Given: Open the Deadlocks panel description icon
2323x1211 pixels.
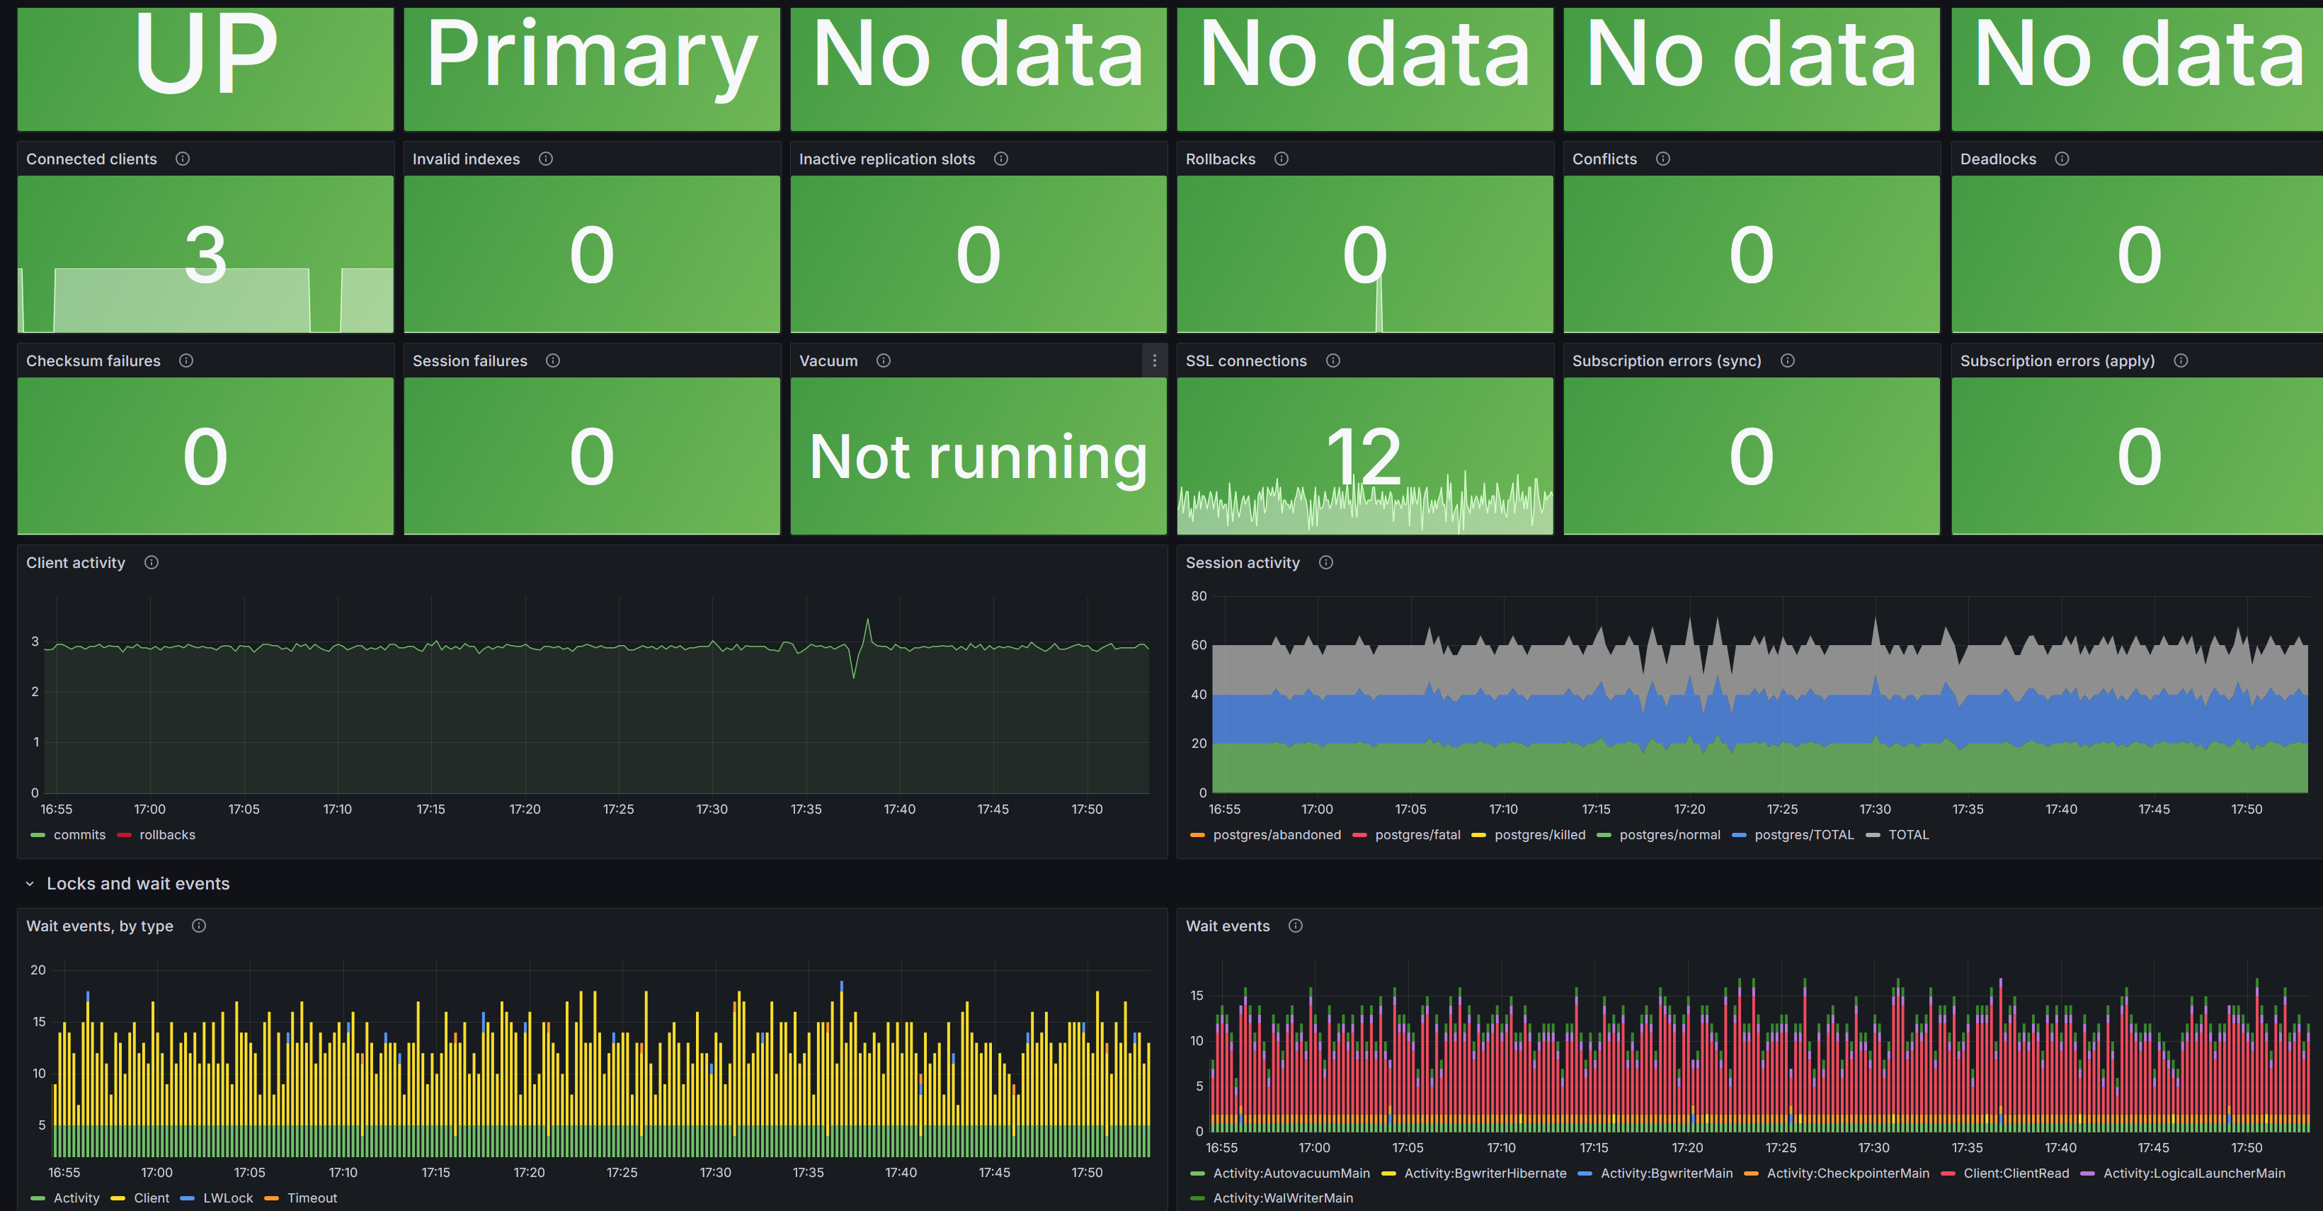Looking at the screenshot, I should 2062,159.
